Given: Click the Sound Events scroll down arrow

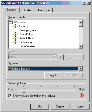Looking at the screenshot, I should point(81,46).
